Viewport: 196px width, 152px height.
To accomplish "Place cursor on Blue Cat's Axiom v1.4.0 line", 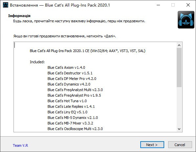I will (66, 67).
